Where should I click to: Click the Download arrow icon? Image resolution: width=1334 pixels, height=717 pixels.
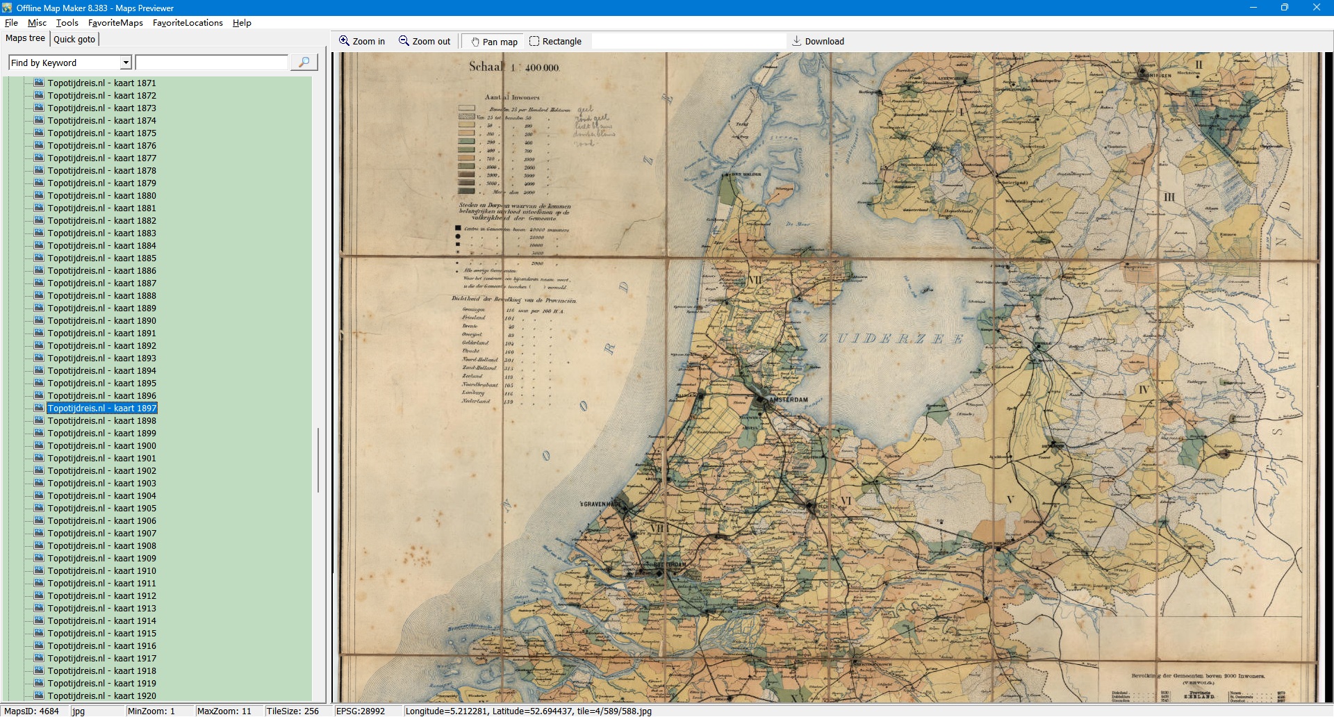(x=797, y=41)
